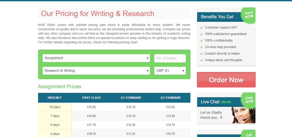Click the 2:1 STANDARD column header
This screenshot has height=137, width=292.
[131, 98]
